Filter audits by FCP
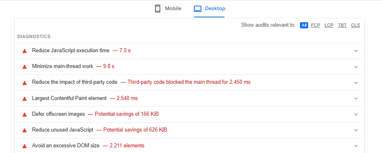 (x=315, y=25)
